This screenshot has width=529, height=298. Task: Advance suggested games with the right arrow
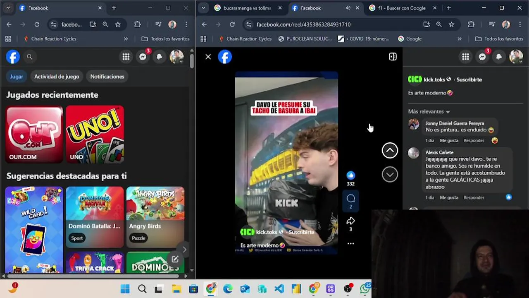pos(184,249)
